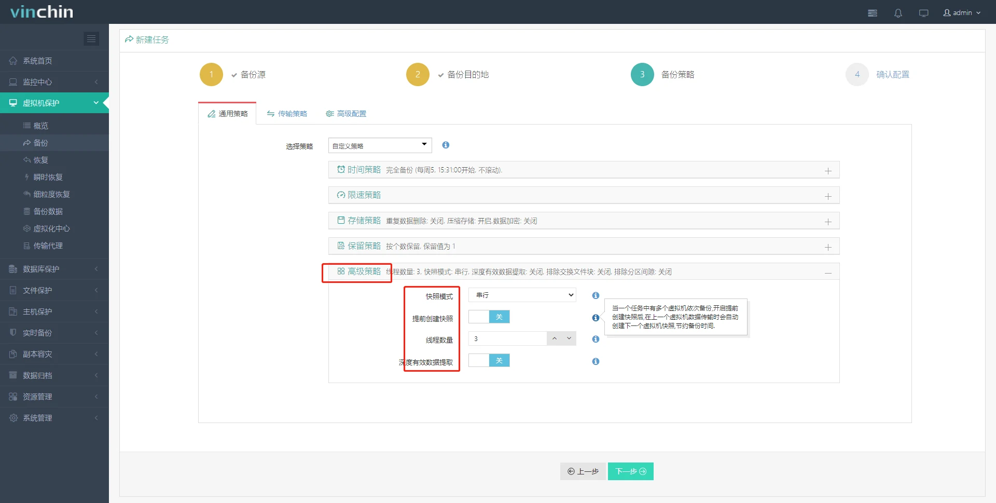The width and height of the screenshot is (996, 503).
Task: Expand 限速策略 section with plus
Action: (828, 196)
